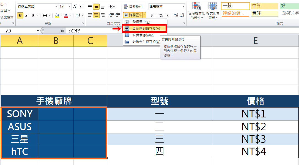Open the 通用格式 number format dropdown

click(183, 7)
